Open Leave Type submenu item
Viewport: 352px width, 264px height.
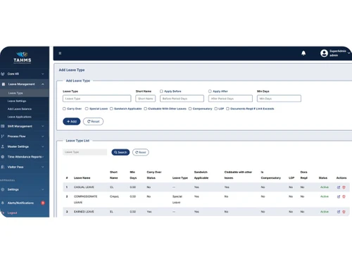pyautogui.click(x=15, y=93)
